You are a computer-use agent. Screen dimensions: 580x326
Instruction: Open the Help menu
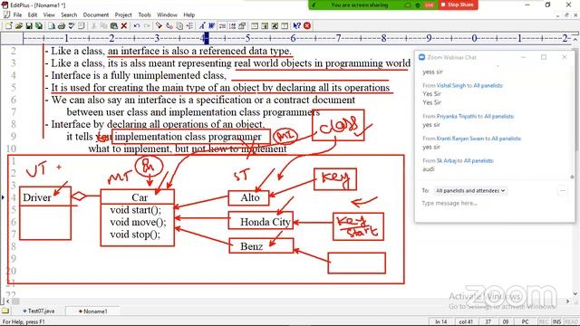pos(189,14)
